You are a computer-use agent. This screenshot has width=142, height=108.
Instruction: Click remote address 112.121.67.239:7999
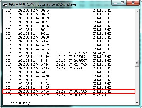coord(71,53)
